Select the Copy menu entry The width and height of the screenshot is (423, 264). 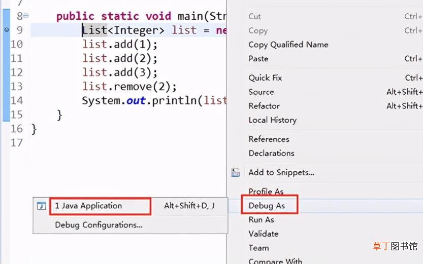pyautogui.click(x=258, y=31)
